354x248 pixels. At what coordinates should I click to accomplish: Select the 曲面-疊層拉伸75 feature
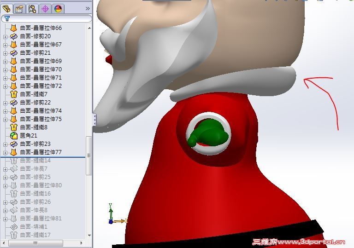tap(41, 119)
